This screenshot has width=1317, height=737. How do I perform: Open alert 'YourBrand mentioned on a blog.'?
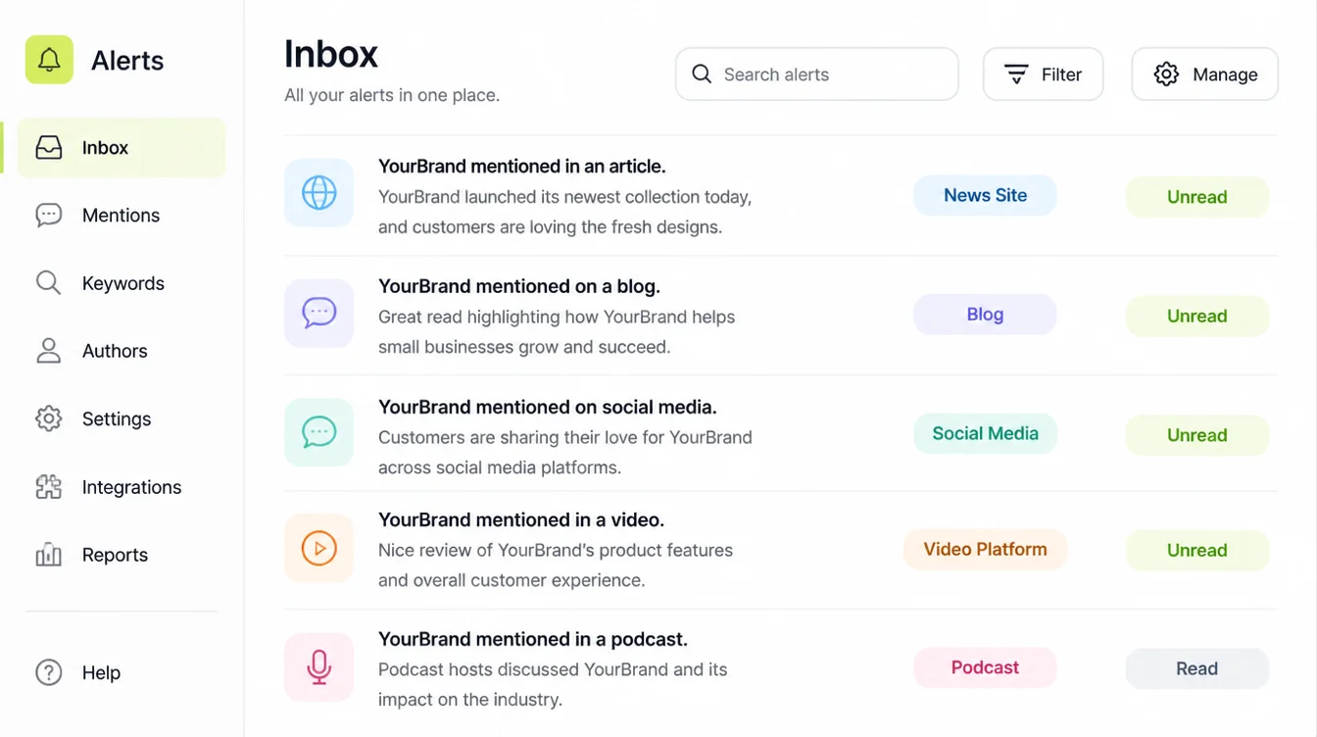coord(519,286)
